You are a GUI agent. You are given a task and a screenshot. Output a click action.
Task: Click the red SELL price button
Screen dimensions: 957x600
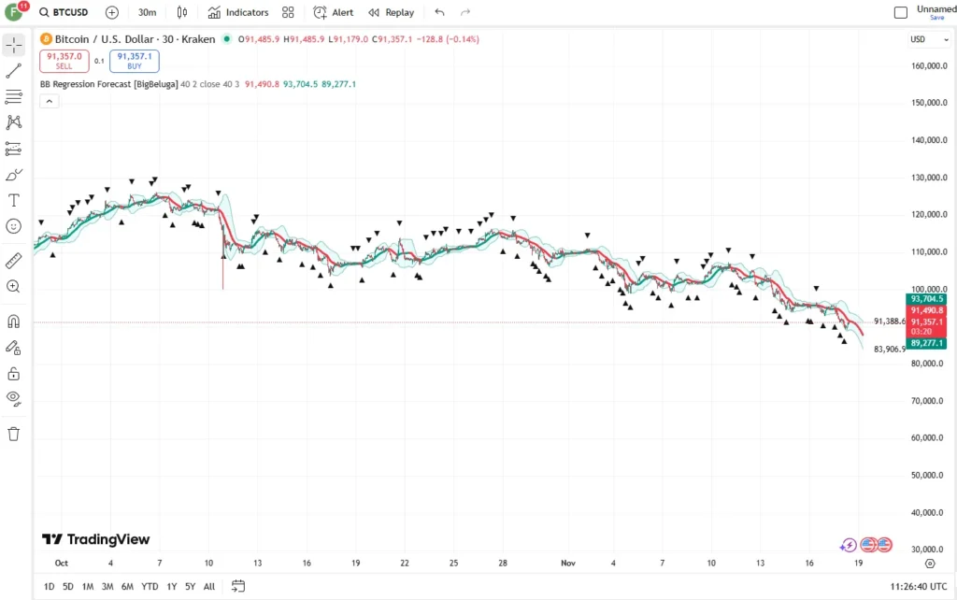pos(64,61)
